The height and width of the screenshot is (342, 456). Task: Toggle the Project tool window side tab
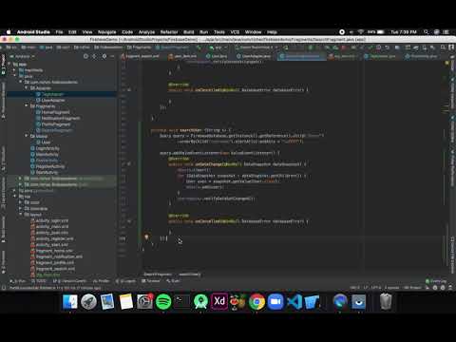[x=3, y=65]
